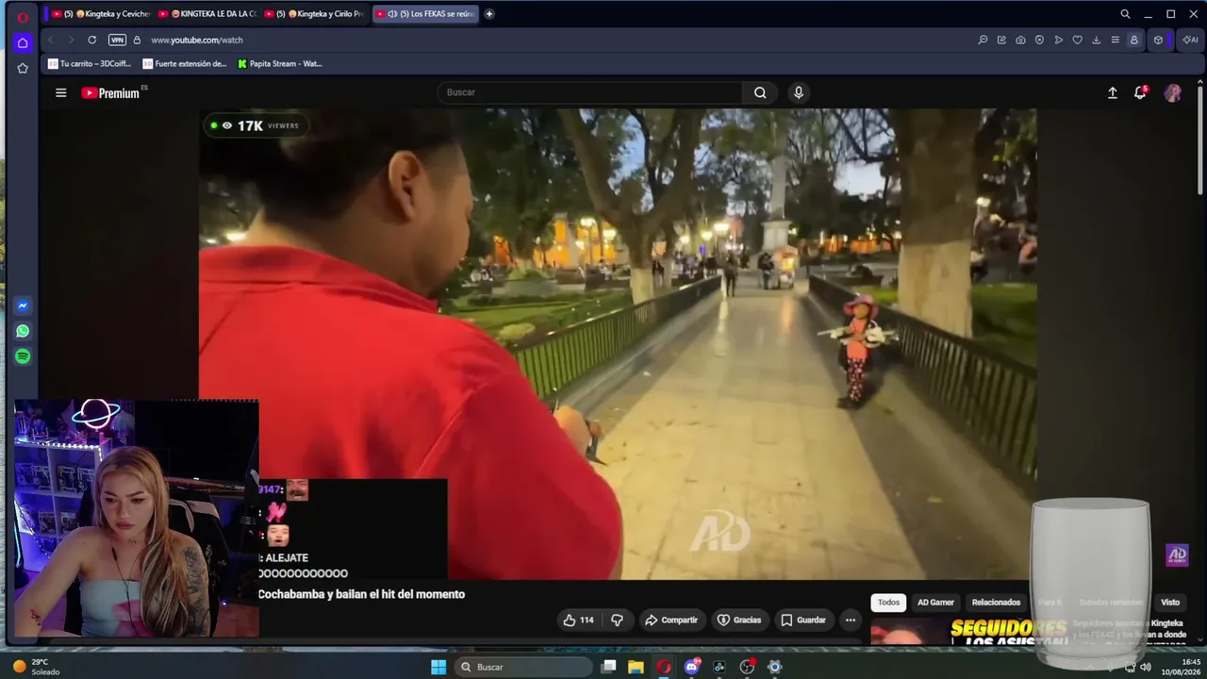
Task: Switch to the 'Kingteka y Cirilo' tab
Action: point(314,14)
